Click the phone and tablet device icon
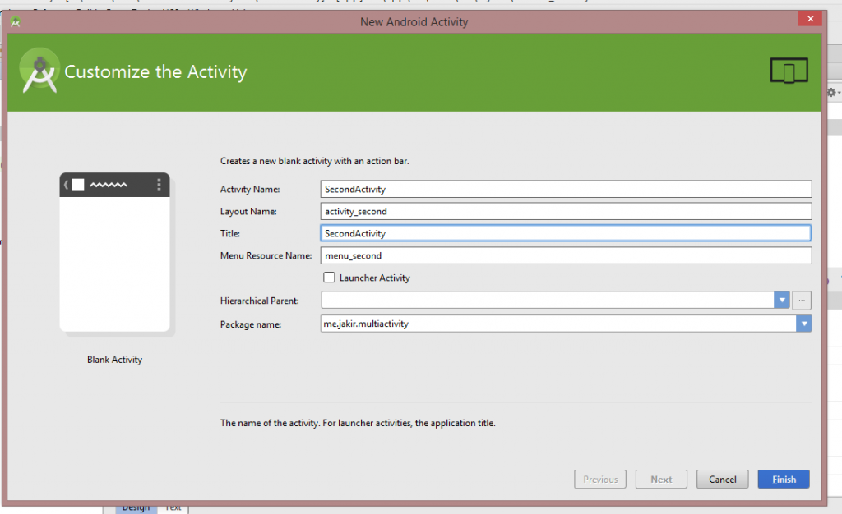The height and width of the screenshot is (514, 842). (789, 71)
